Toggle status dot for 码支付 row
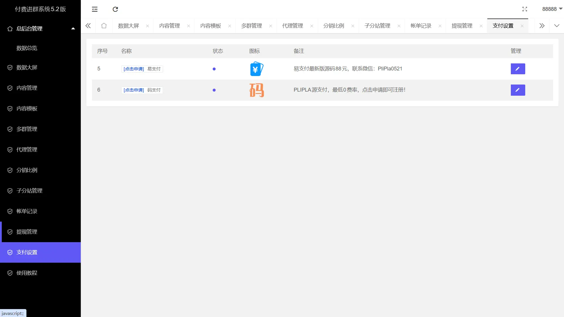The width and height of the screenshot is (564, 317). pos(214,90)
